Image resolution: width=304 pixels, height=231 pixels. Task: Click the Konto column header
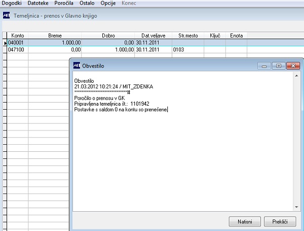point(18,36)
